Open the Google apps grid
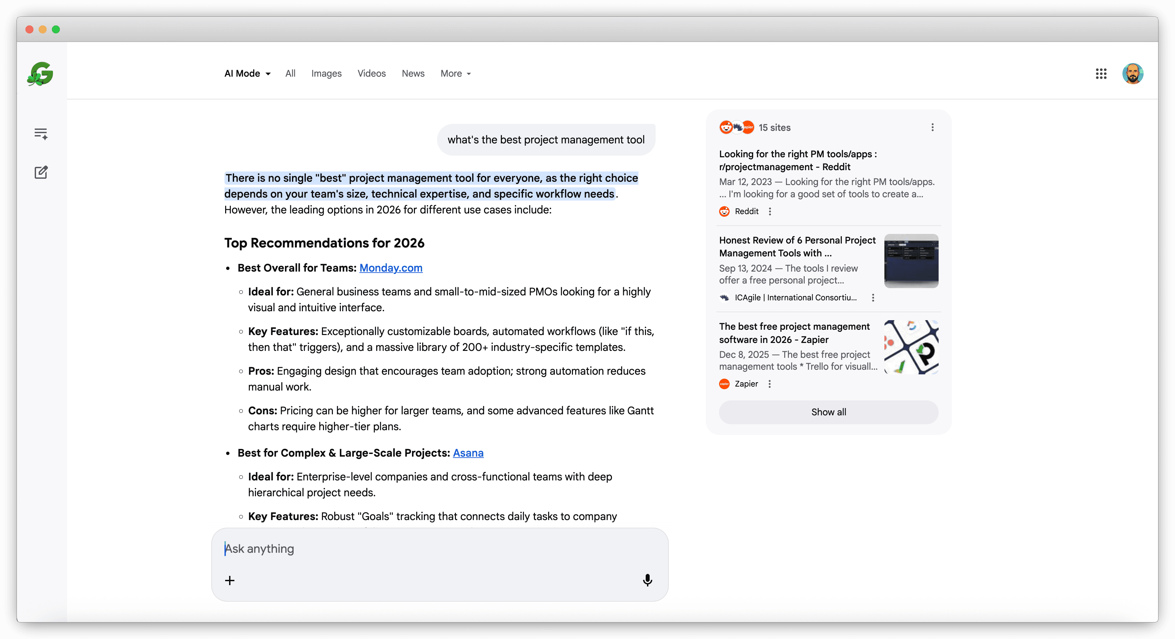 click(x=1101, y=74)
